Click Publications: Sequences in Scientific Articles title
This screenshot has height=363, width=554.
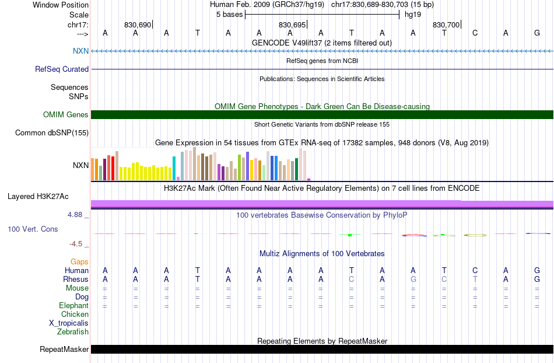(x=322, y=79)
